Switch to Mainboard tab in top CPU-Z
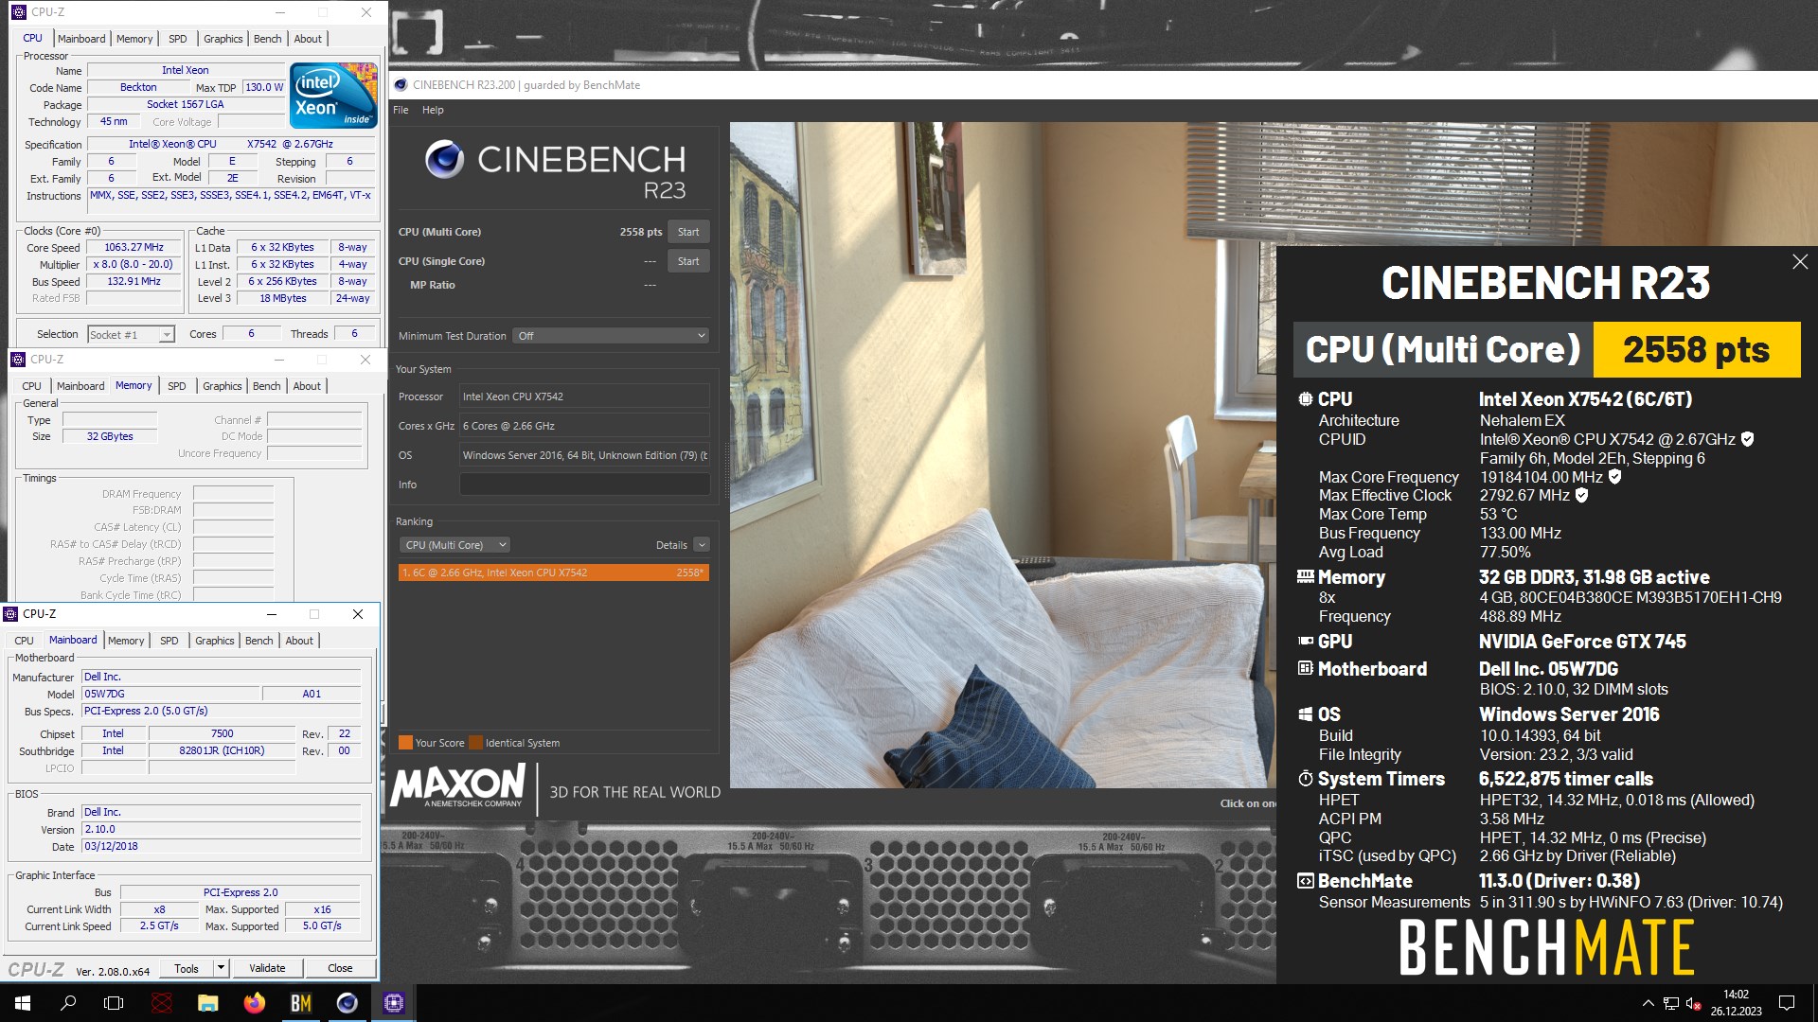This screenshot has width=1818, height=1022. (x=81, y=39)
